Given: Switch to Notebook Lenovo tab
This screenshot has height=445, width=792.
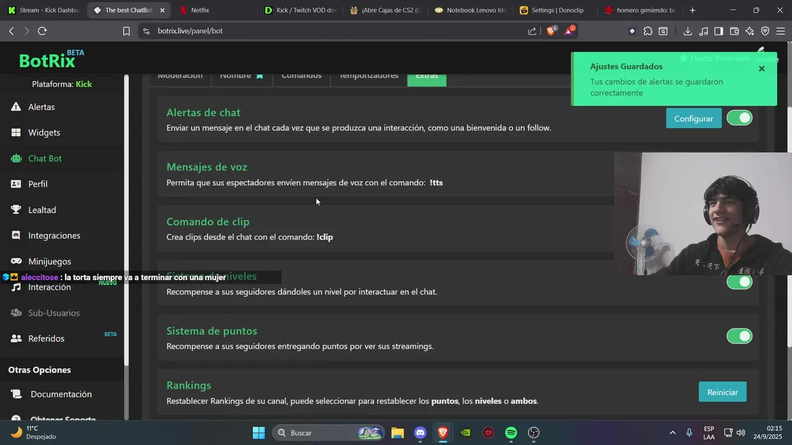Looking at the screenshot, I should click(470, 10).
